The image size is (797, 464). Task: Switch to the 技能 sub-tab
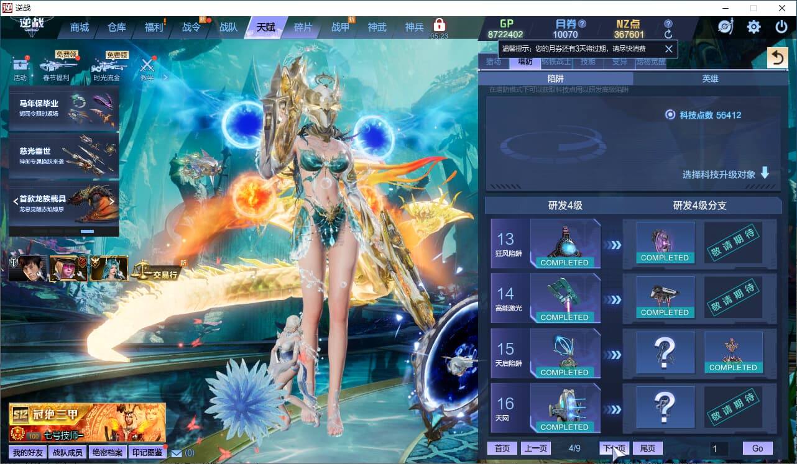587,61
